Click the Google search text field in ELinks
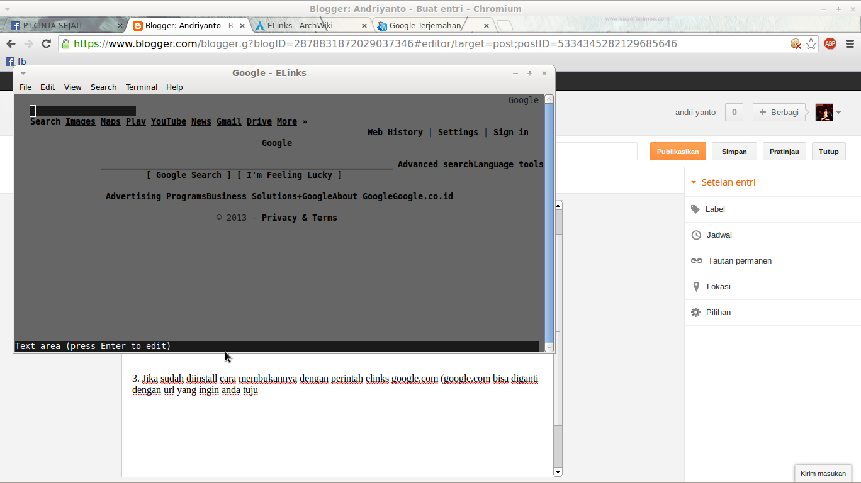Viewport: 861px width, 483px height. (247, 165)
